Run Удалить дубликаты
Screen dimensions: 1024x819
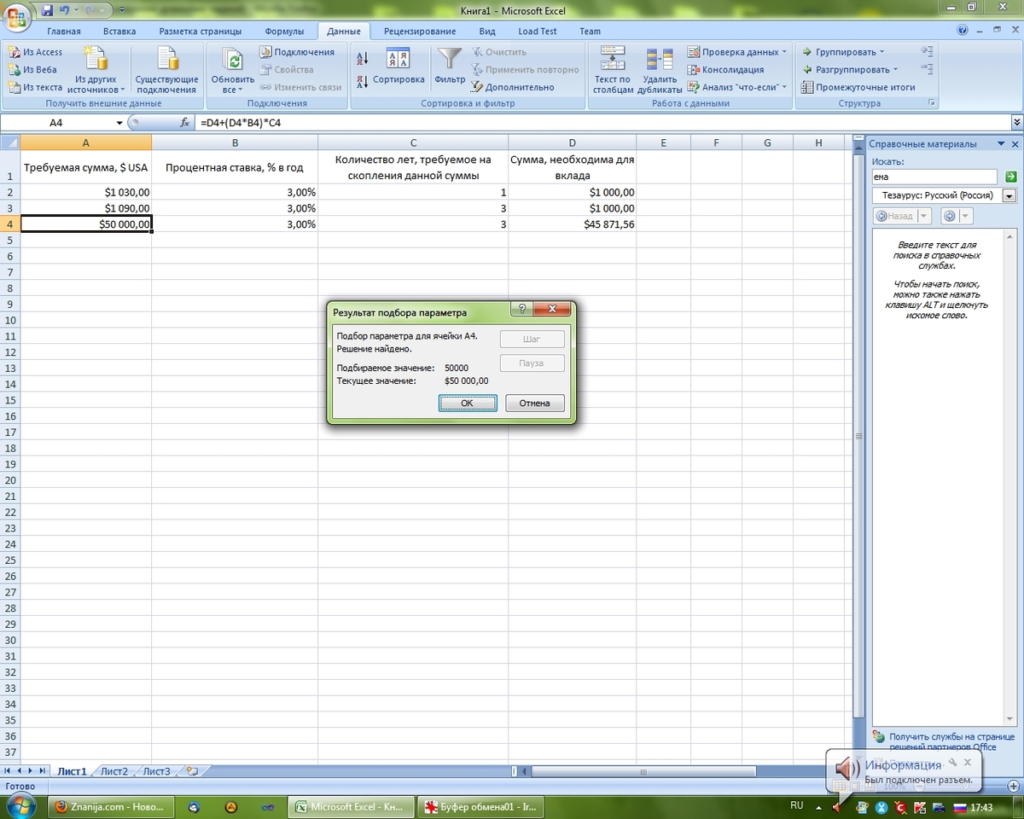[660, 70]
